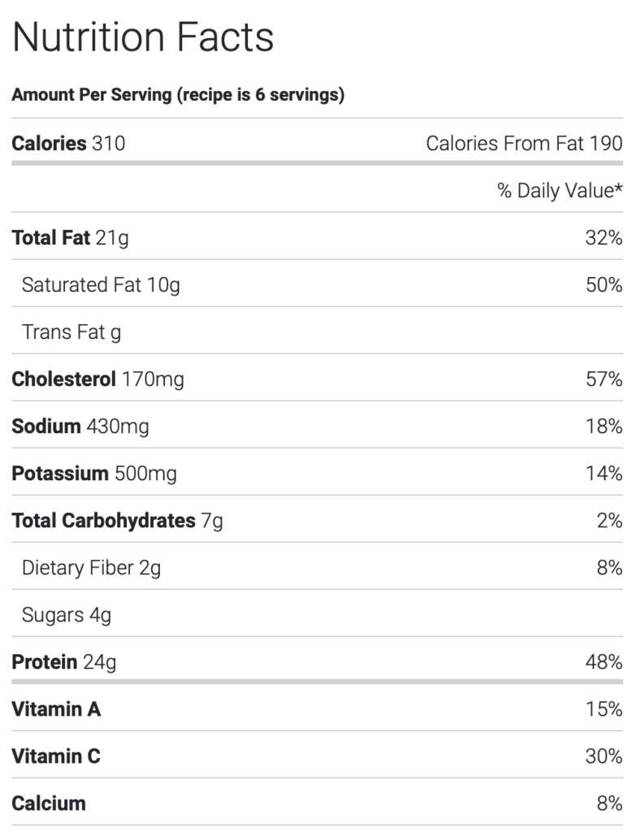
Task: Click the % Daily Value* header
Action: (x=560, y=191)
